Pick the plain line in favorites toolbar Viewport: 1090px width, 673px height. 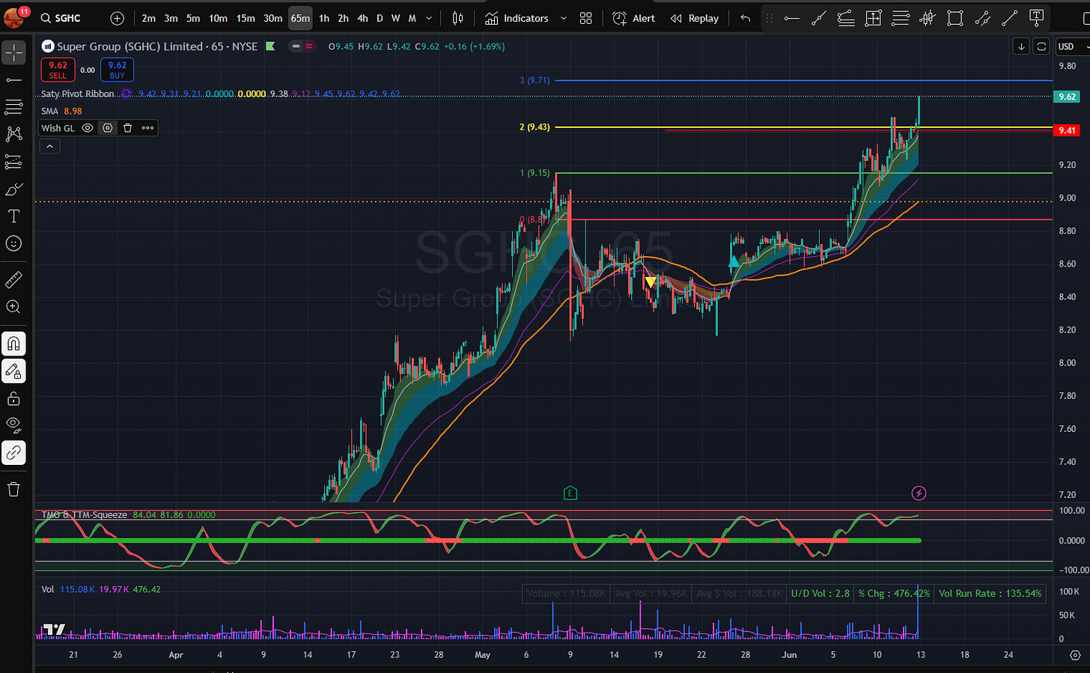pyautogui.click(x=1009, y=18)
